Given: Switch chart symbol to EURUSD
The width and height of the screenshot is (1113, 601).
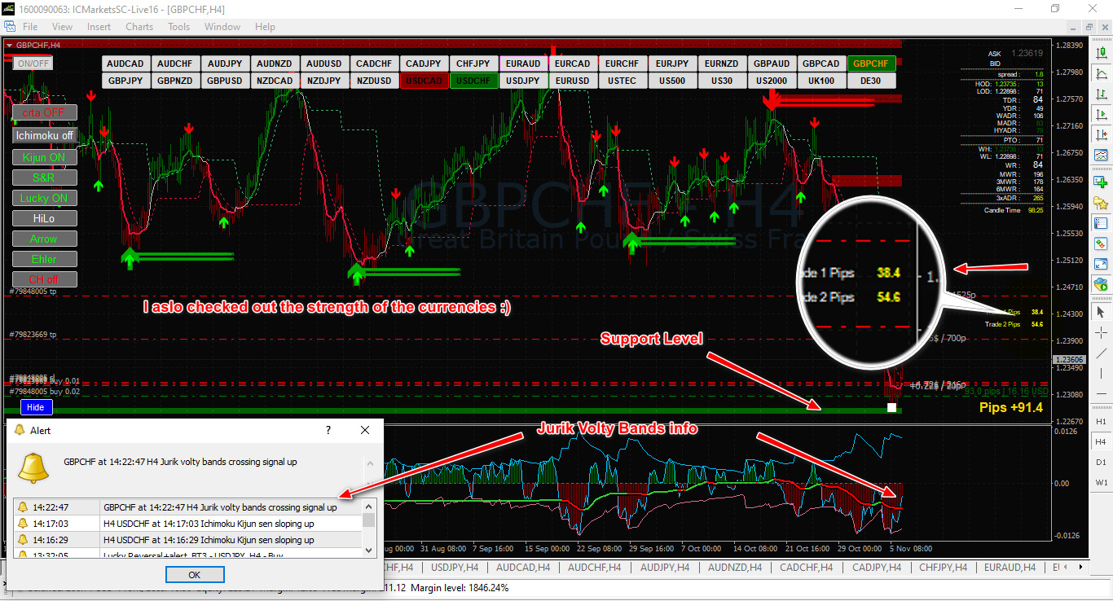Looking at the screenshot, I should 573,81.
